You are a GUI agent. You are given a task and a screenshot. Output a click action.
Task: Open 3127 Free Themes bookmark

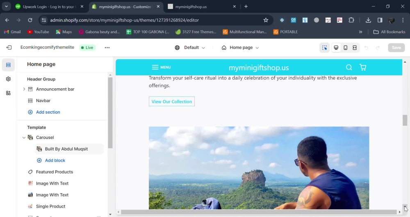tap(196, 32)
